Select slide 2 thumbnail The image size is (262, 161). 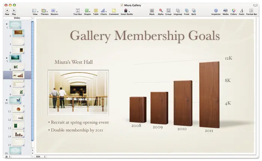point(18,33)
